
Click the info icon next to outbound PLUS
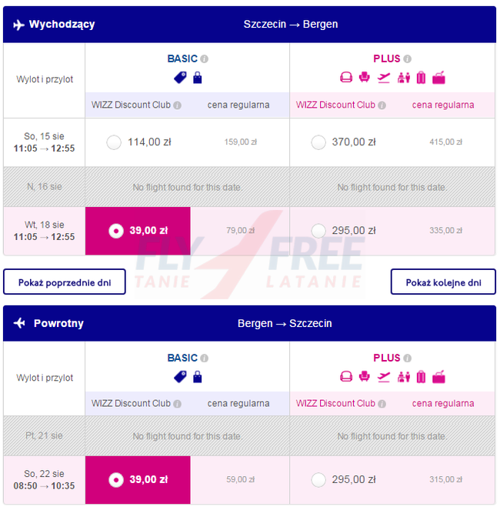(x=407, y=59)
